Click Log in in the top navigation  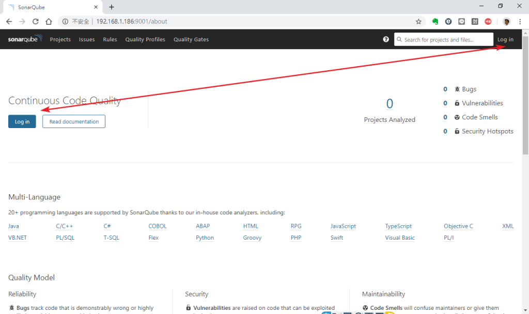click(x=505, y=39)
